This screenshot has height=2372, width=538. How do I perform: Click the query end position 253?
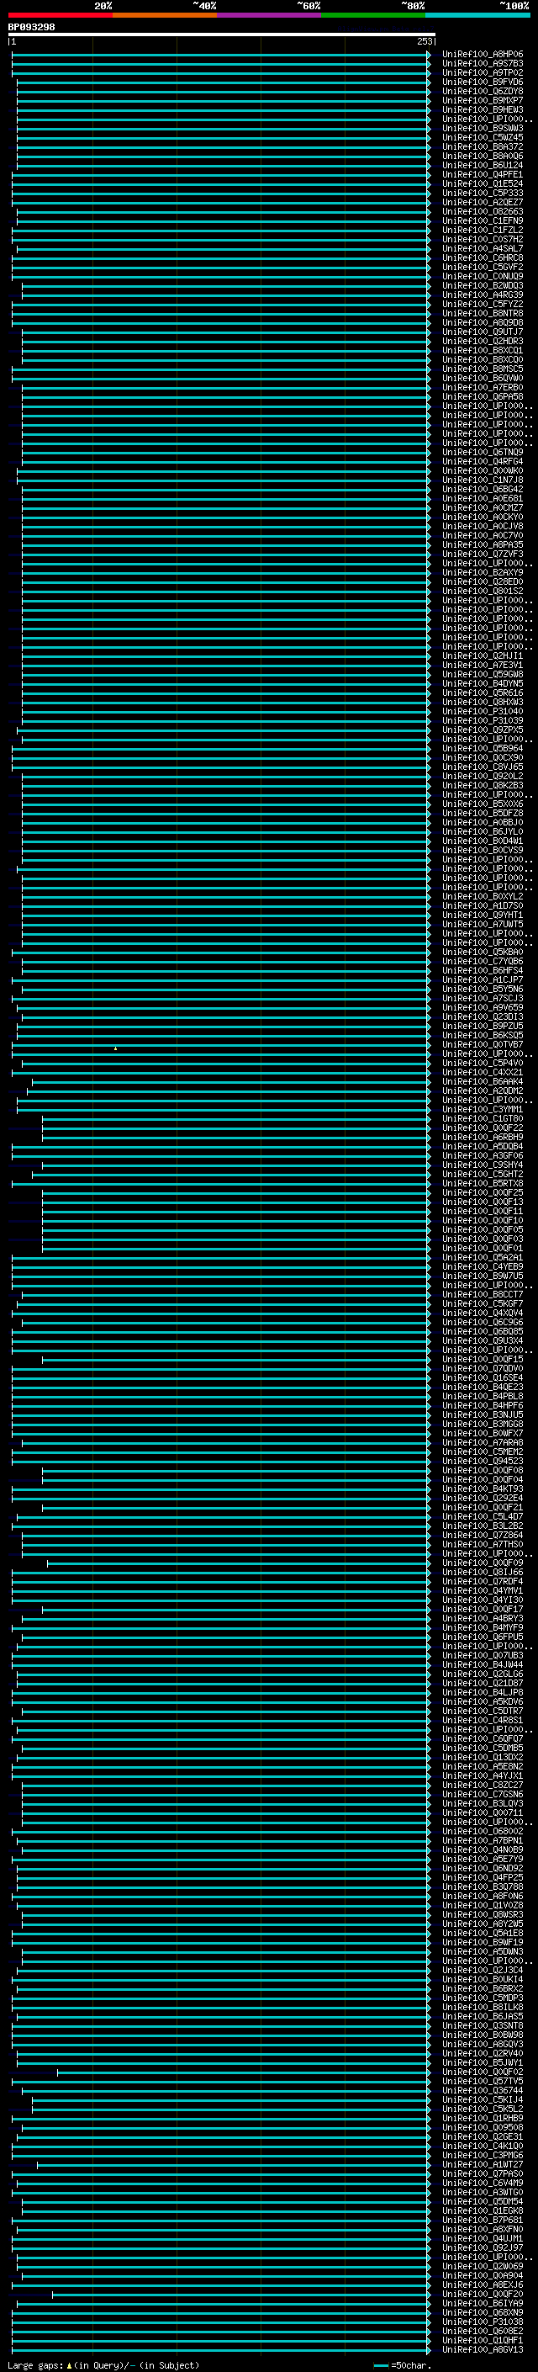point(424,41)
